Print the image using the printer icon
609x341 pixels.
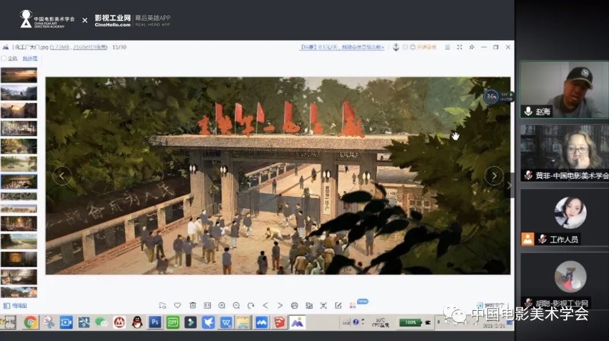coord(294,306)
